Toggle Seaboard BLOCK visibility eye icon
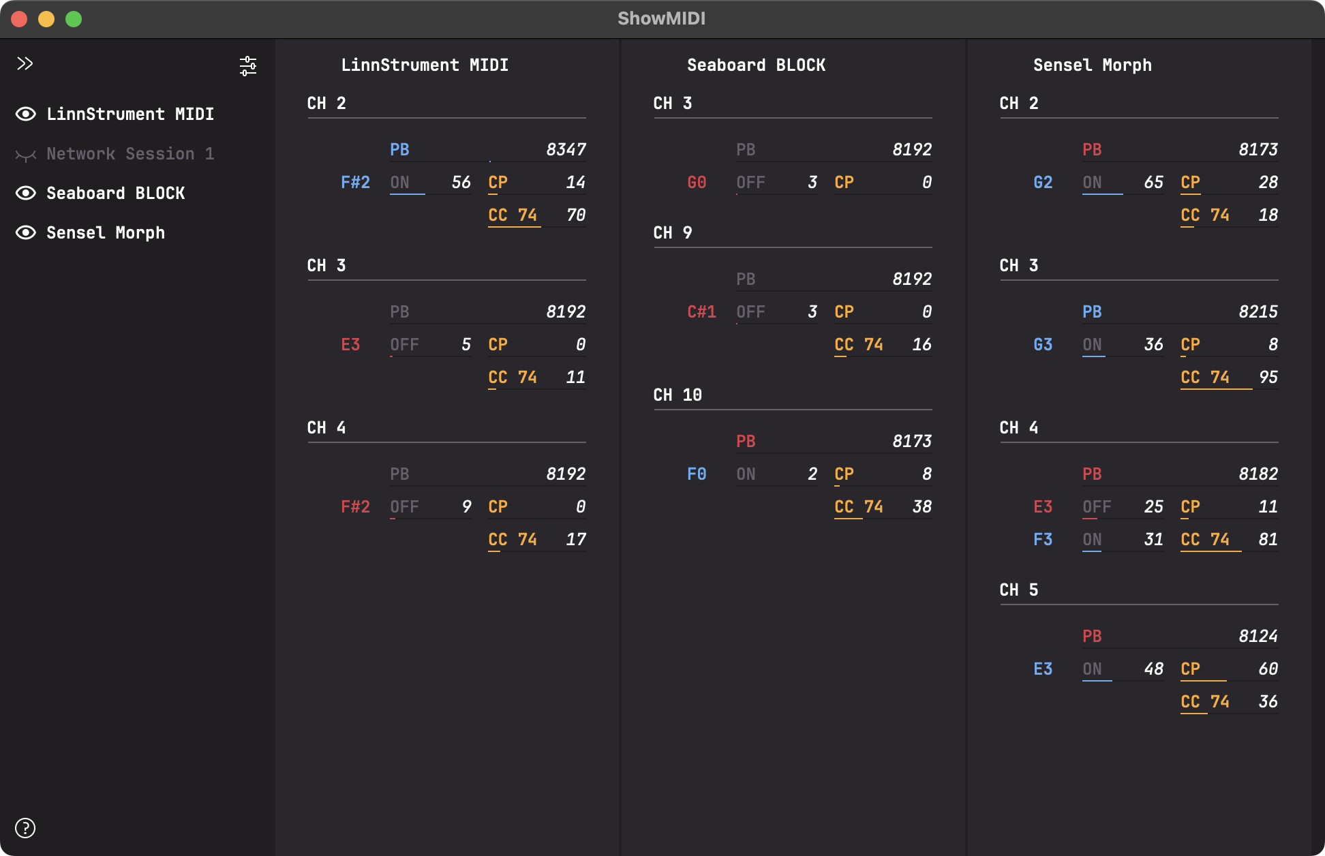1325x856 pixels. pos(26,193)
